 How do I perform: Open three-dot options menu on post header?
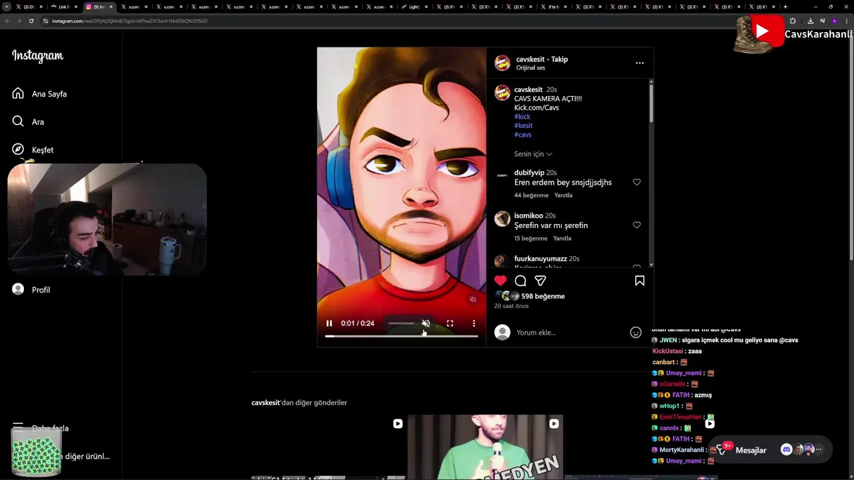point(639,63)
